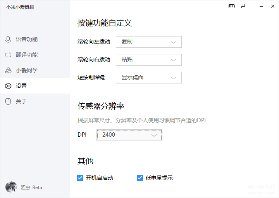
Task: Click the 滚轮向左拨动 label
Action: (x=94, y=42)
